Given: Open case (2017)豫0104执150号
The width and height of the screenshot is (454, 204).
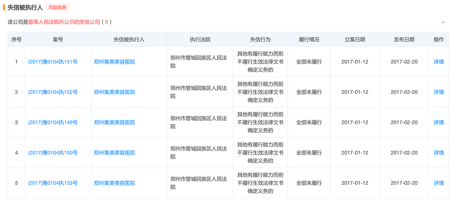Looking at the screenshot, I should coord(53,153).
